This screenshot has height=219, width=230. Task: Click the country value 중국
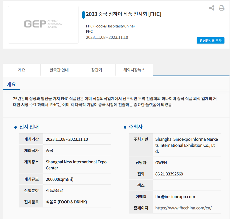point(49,151)
